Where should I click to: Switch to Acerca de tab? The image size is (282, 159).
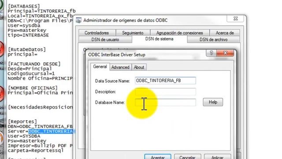coord(225,33)
